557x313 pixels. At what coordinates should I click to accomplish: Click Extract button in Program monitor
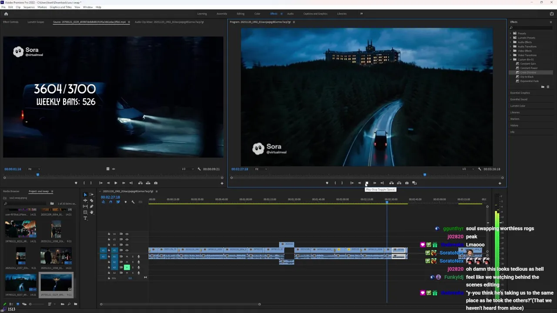click(x=399, y=183)
